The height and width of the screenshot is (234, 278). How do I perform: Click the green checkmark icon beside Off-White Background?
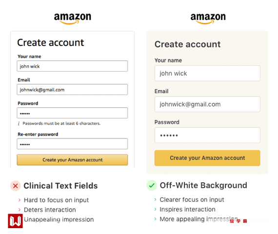point(152,185)
